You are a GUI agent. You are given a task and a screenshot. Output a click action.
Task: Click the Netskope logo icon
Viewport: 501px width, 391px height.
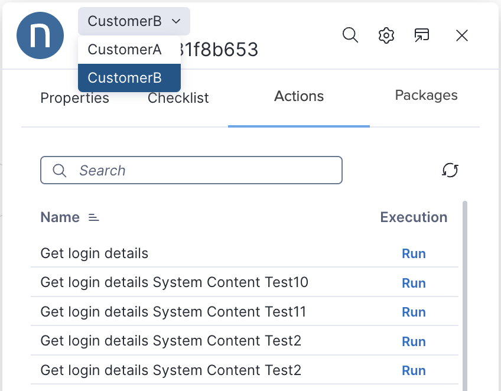(x=40, y=35)
